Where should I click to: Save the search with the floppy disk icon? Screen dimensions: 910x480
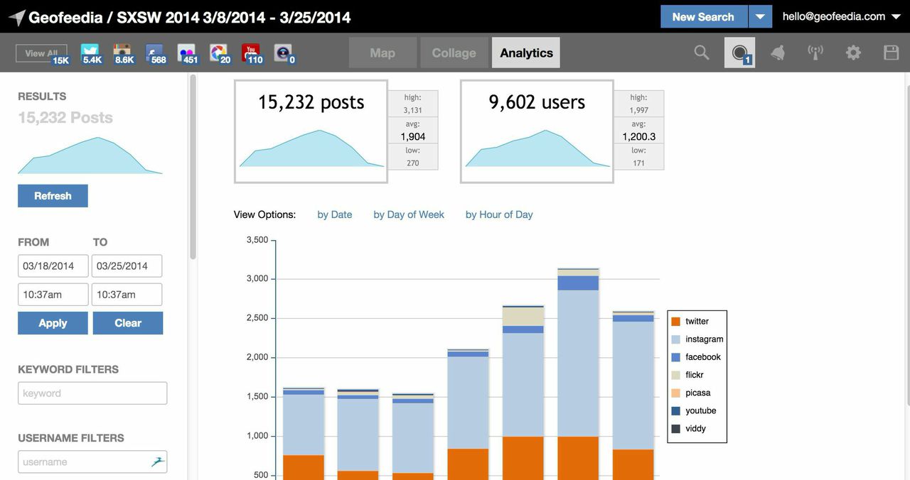pos(891,53)
